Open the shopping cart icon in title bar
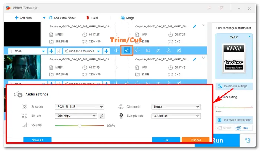Image resolution: width=260 pixels, height=151 pixels. point(221,8)
